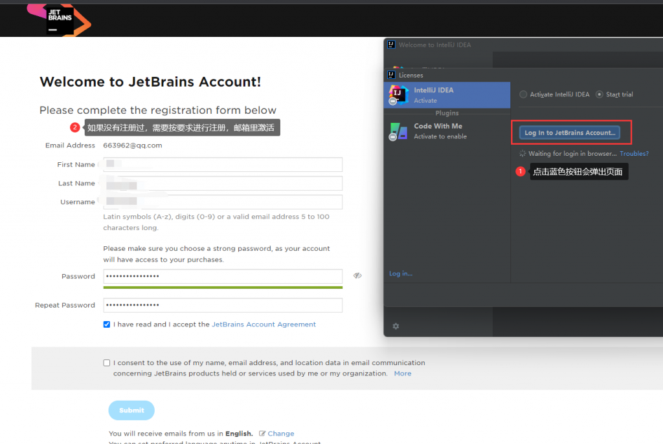Click the Latin symbols username hint text
This screenshot has width=663, height=444.
pyautogui.click(x=216, y=222)
